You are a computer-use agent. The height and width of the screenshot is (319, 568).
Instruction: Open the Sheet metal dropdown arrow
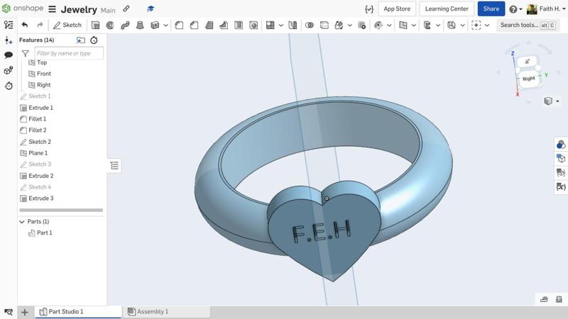pos(438,26)
